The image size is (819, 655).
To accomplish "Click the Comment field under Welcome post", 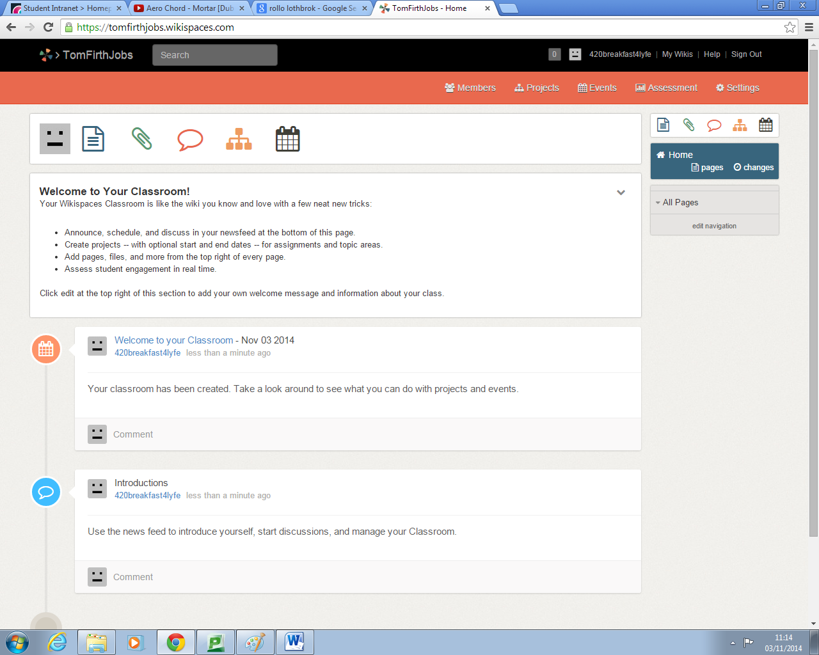I will tap(358, 434).
